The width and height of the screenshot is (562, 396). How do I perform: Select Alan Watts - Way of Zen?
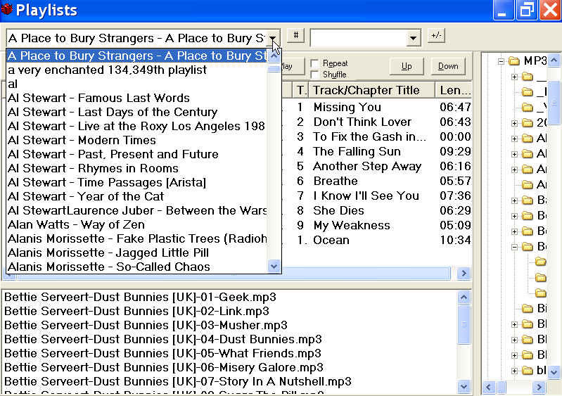pyautogui.click(x=137, y=224)
